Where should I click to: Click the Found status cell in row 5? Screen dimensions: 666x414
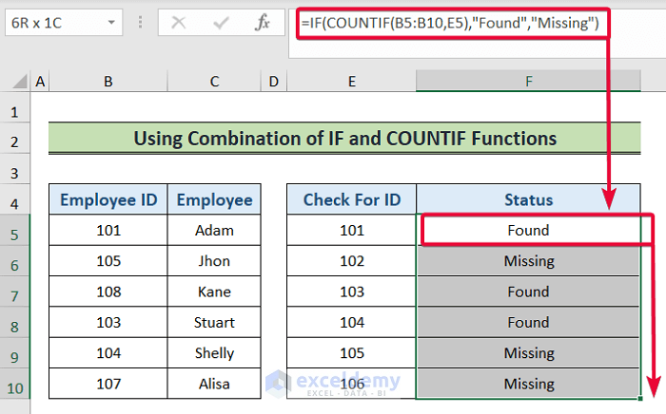pyautogui.click(x=529, y=231)
